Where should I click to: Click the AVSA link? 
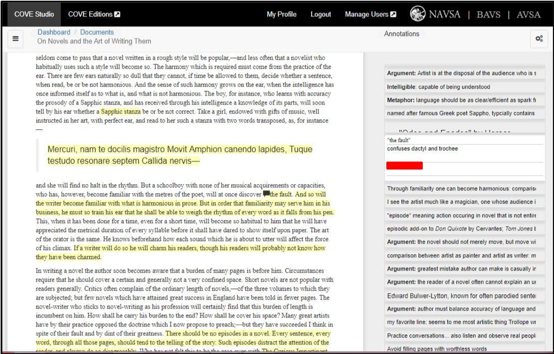529,15
